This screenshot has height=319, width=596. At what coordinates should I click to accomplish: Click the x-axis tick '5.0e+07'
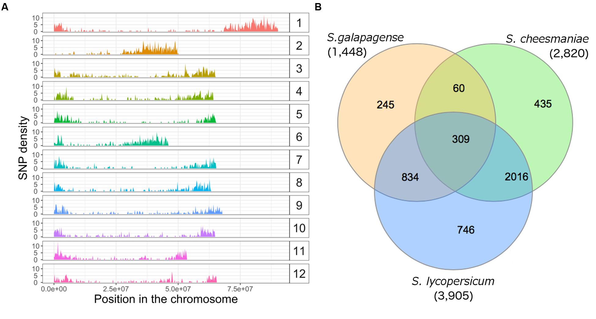point(178,289)
